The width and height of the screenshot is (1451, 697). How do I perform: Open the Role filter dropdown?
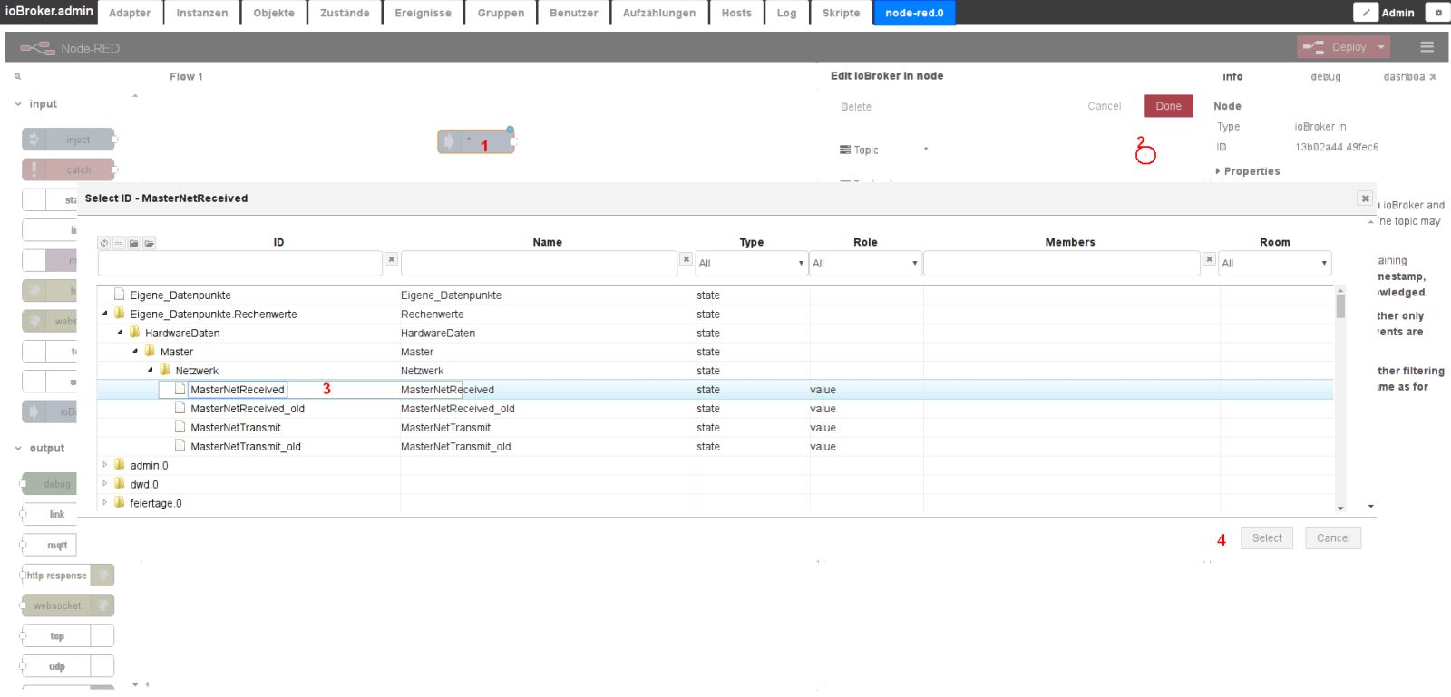pos(865,264)
